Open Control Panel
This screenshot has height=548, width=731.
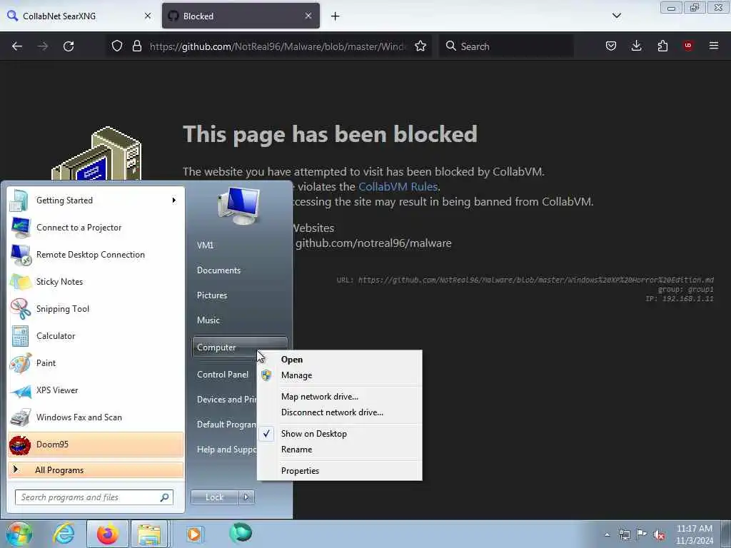(223, 374)
